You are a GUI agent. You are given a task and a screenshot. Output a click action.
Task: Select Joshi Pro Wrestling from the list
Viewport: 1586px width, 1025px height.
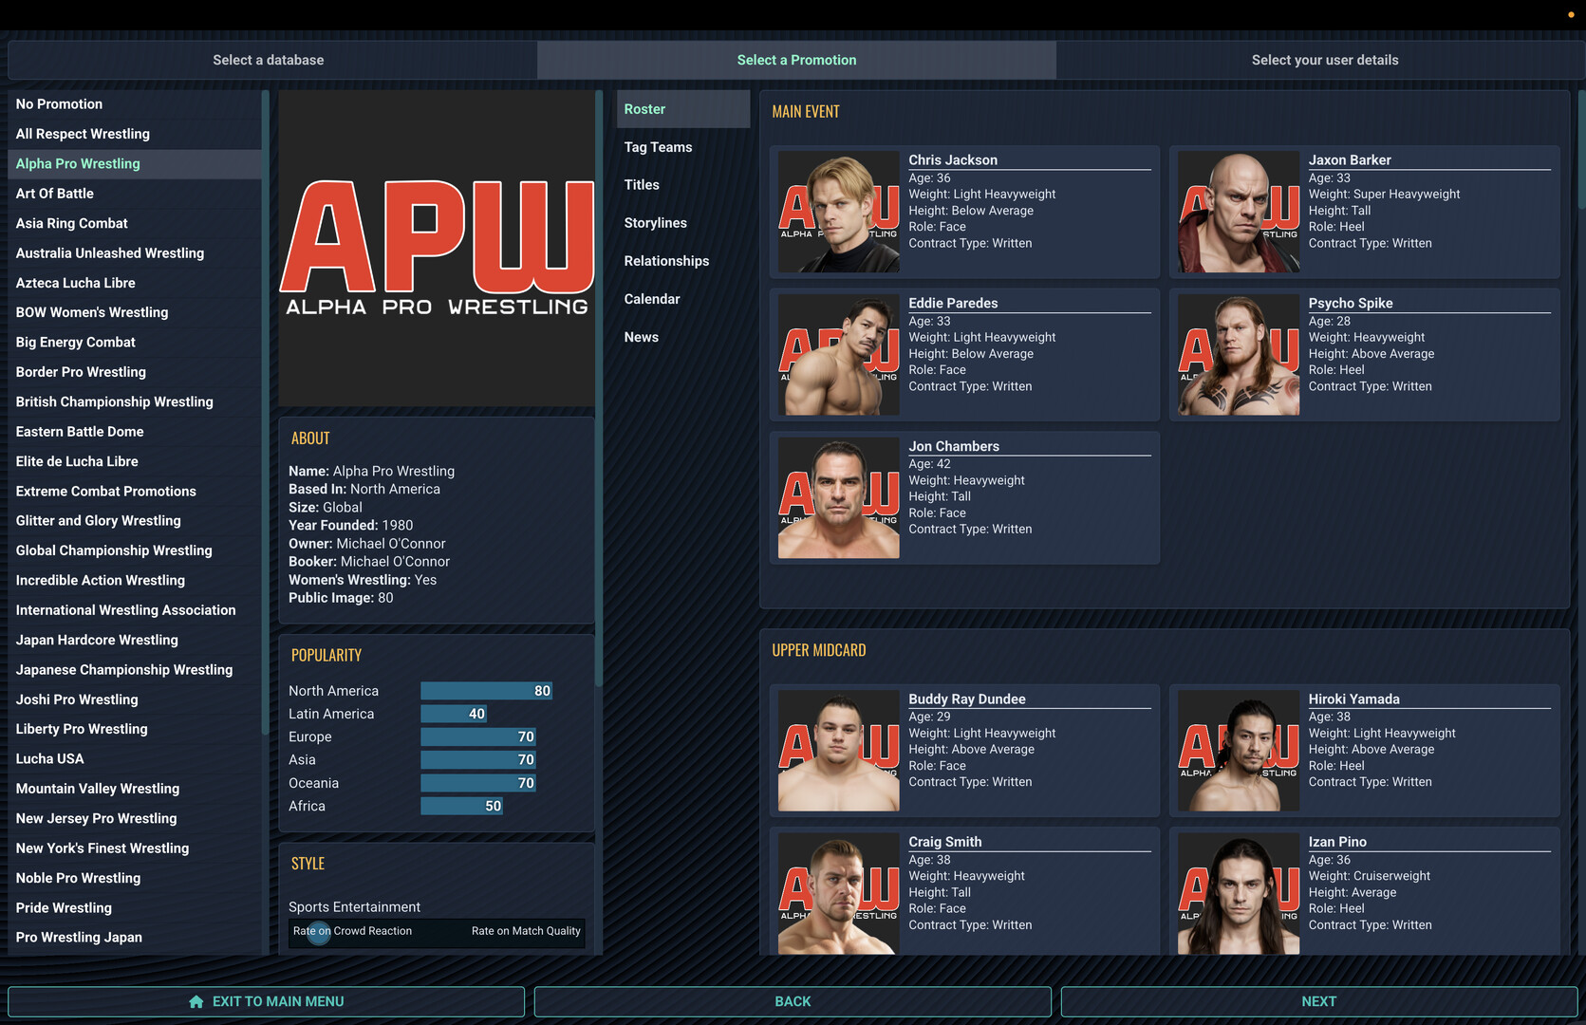[76, 699]
